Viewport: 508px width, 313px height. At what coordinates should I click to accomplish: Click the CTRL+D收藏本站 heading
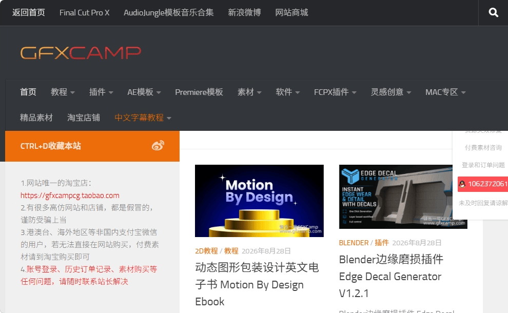(50, 146)
